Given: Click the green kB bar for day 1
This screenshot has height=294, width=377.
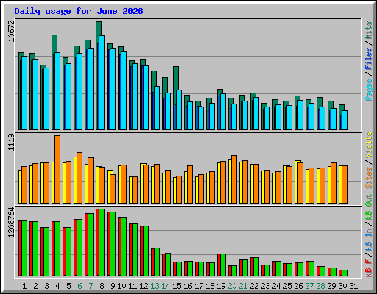Looking at the screenshot, I should click(x=24, y=248).
